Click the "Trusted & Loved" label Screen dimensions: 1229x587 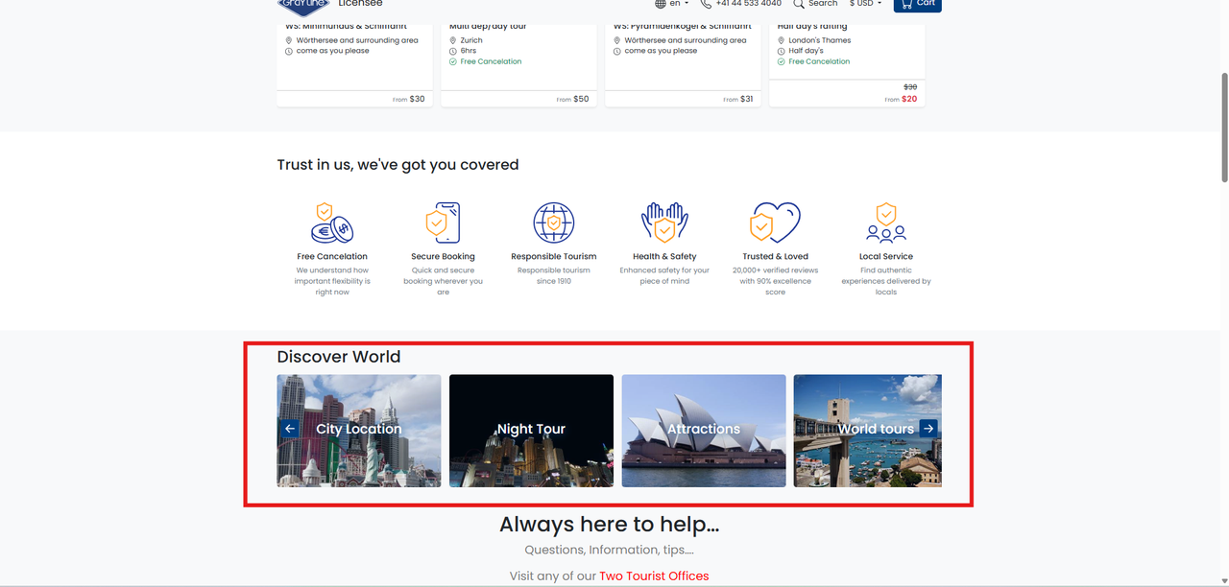tap(776, 257)
